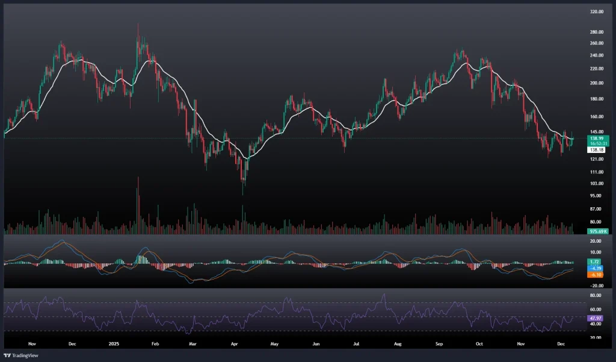Click the green current price label 138.99
616x362 pixels.
pyautogui.click(x=597, y=138)
